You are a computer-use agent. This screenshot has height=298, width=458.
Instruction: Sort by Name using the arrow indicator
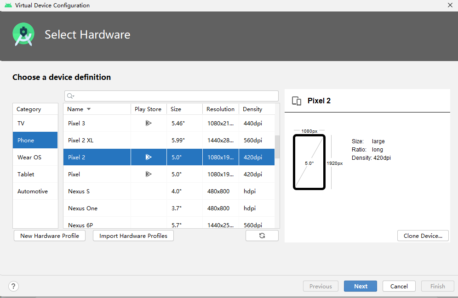click(89, 109)
